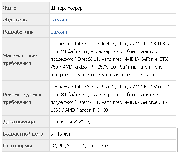
Task: Click the PC, PlayStation 4, Xbox One text
Action: pos(79,146)
